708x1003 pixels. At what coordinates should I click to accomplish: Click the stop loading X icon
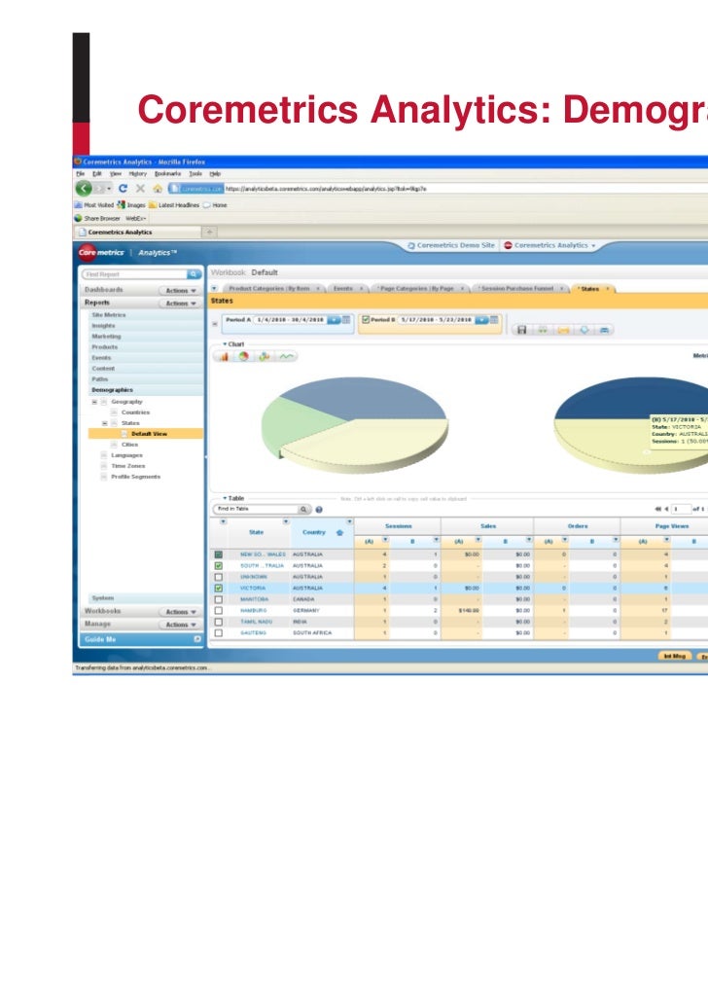(x=140, y=189)
